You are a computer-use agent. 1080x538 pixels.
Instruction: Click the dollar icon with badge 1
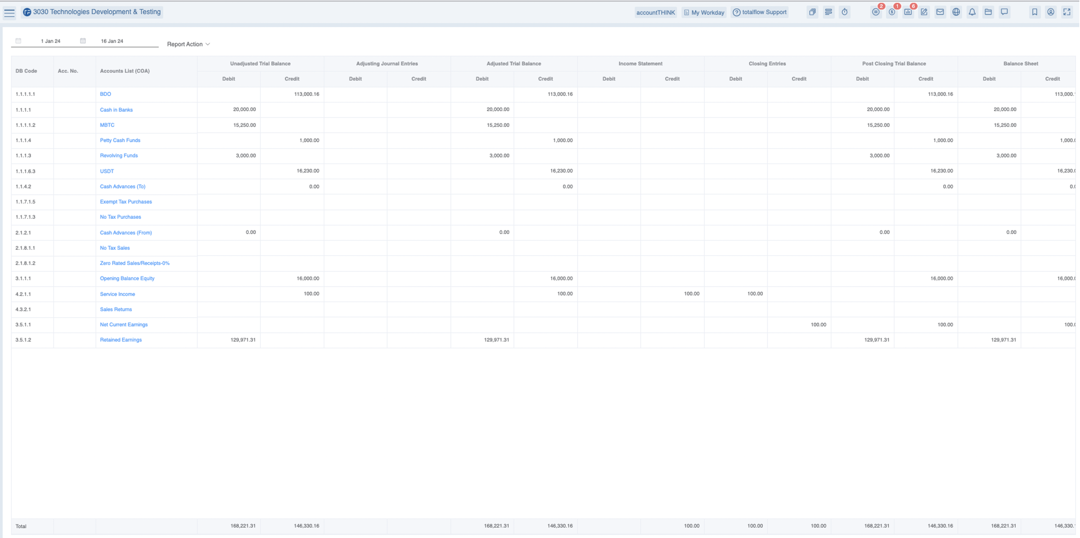[x=892, y=12]
